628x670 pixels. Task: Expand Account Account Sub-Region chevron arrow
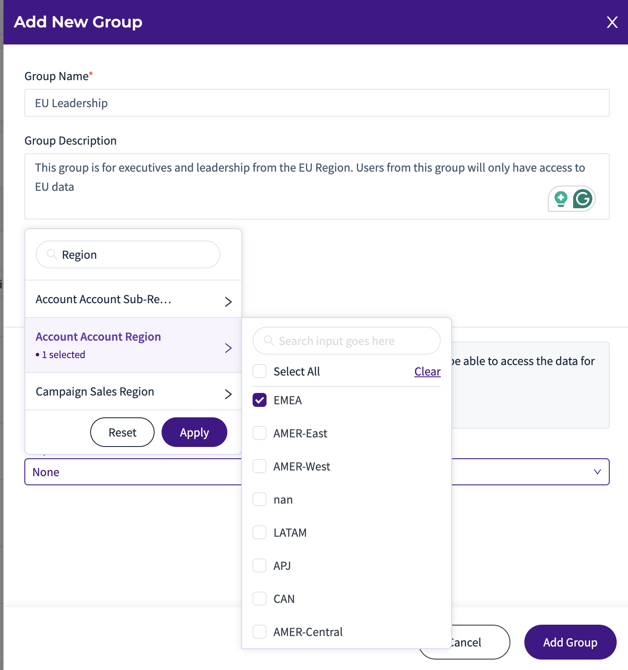point(228,301)
